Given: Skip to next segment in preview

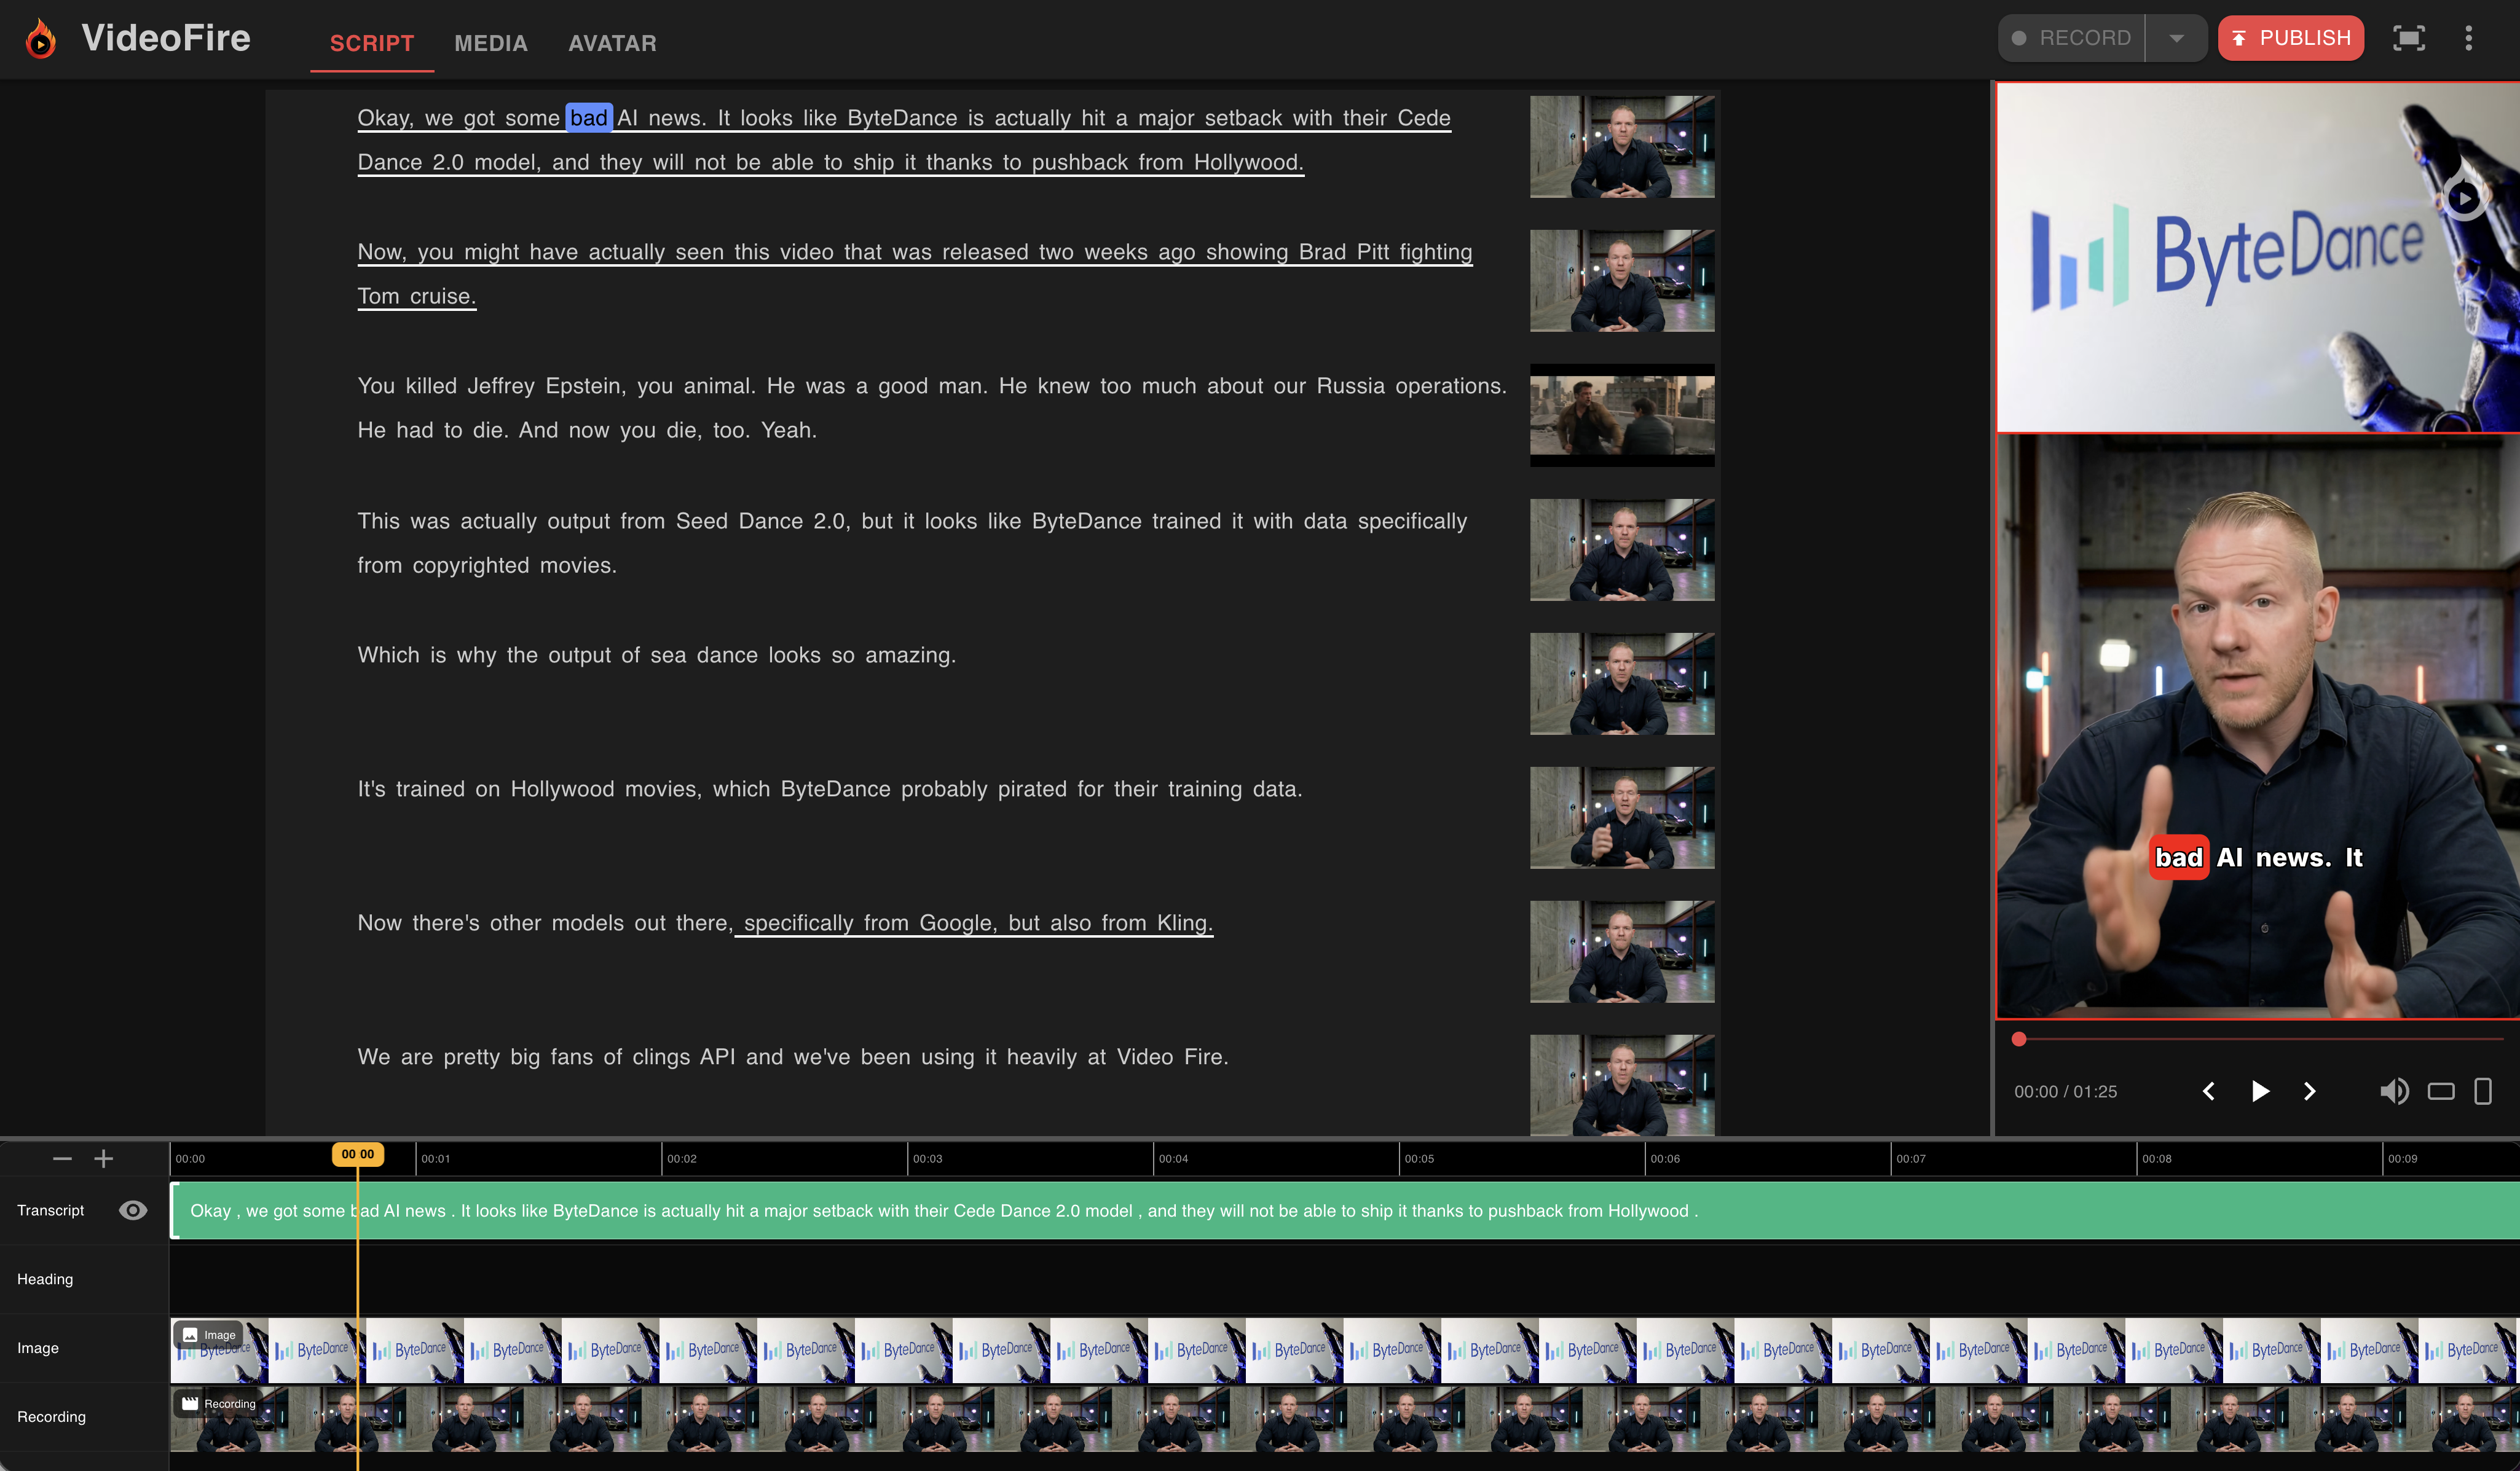Looking at the screenshot, I should [2309, 1091].
